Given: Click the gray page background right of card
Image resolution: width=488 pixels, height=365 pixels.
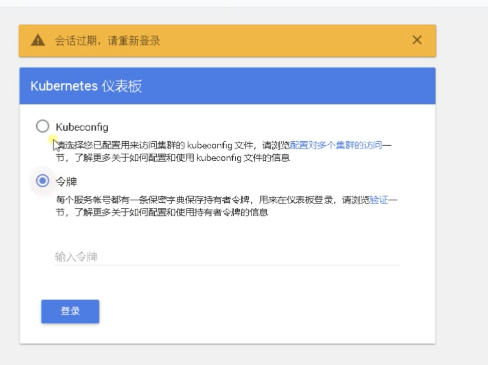Looking at the screenshot, I should (x=461, y=194).
